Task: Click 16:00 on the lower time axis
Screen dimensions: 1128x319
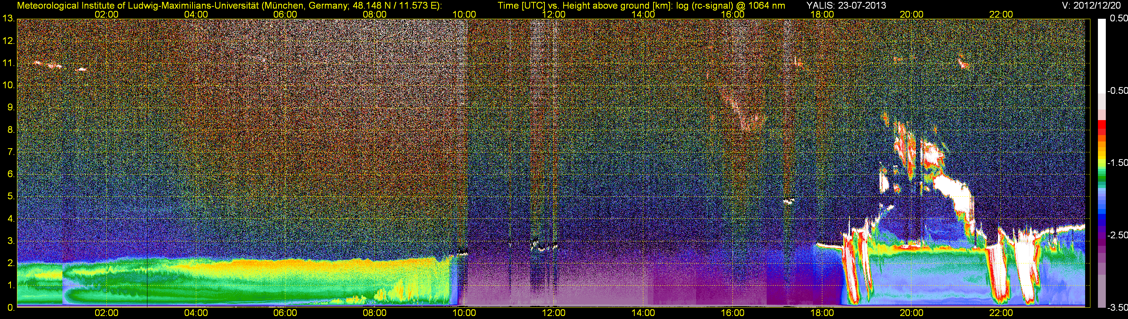Action: pos(732,313)
